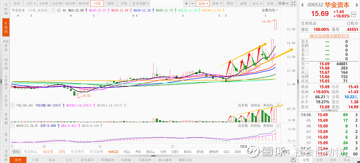Go to previous stock arrow beside 000532

[302, 5]
